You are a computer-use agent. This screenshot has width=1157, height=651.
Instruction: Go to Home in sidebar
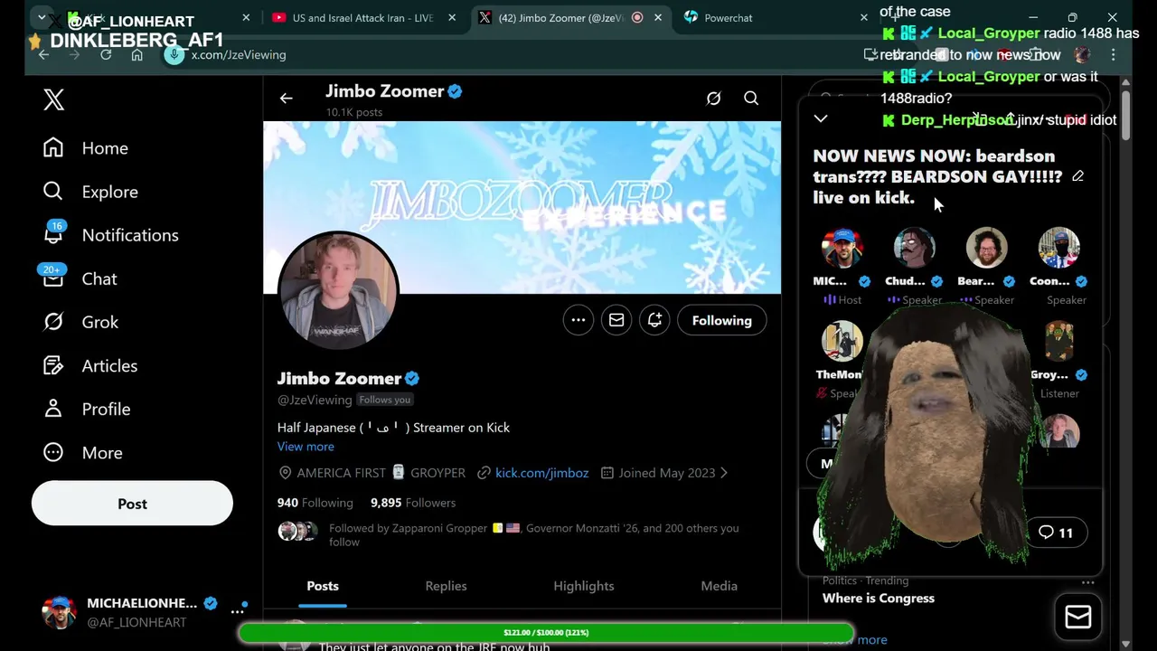tap(86, 148)
